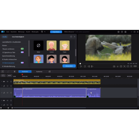Screen dimensions: 139x139
Task: Mute audio track 2
Action: 7,93
